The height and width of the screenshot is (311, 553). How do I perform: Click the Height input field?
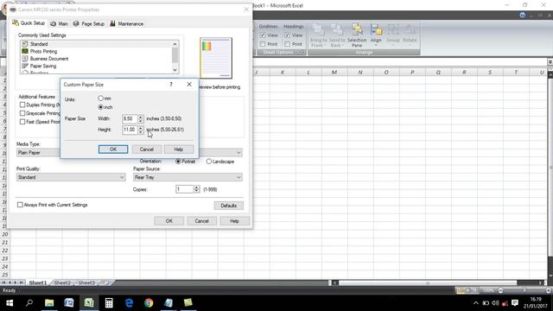pos(130,130)
